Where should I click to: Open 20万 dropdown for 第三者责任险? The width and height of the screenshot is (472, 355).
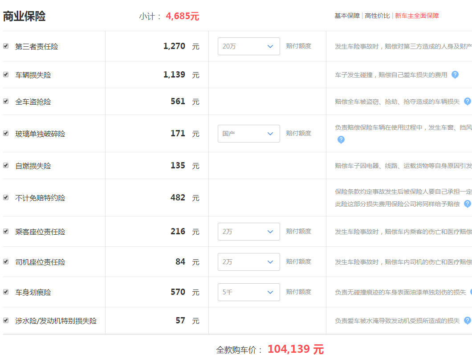click(x=248, y=46)
